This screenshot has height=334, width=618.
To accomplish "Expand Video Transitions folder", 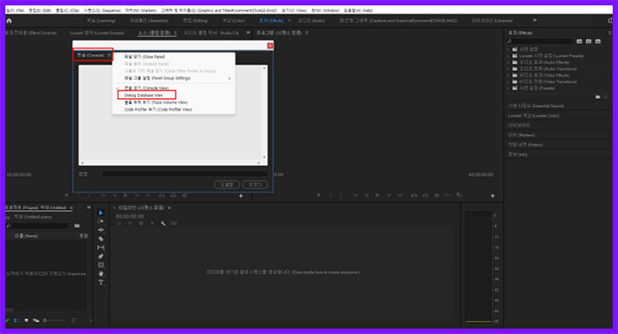I will (509, 81).
